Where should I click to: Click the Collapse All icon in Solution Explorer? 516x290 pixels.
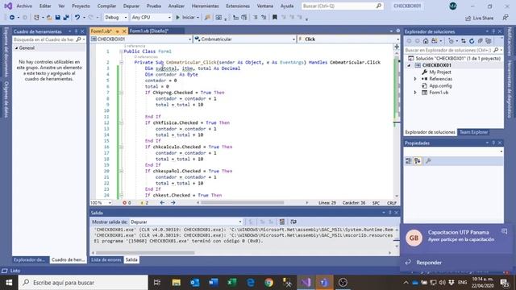pyautogui.click(x=481, y=41)
